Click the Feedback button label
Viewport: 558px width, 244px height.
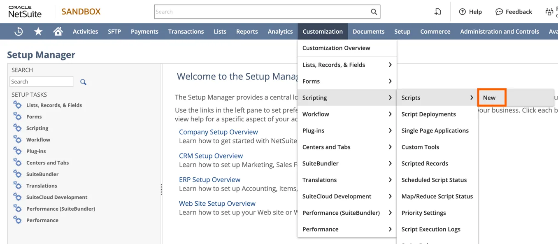click(x=519, y=12)
